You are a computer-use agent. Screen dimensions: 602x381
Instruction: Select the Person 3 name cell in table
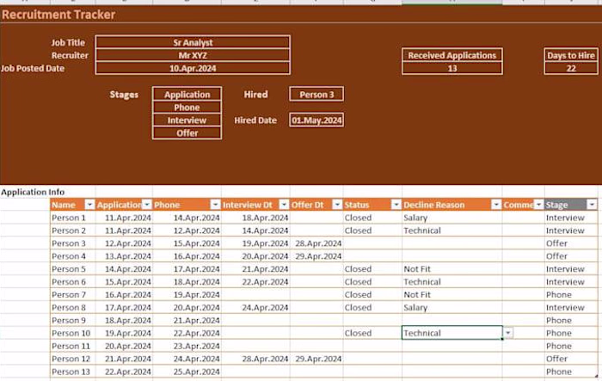[72, 243]
